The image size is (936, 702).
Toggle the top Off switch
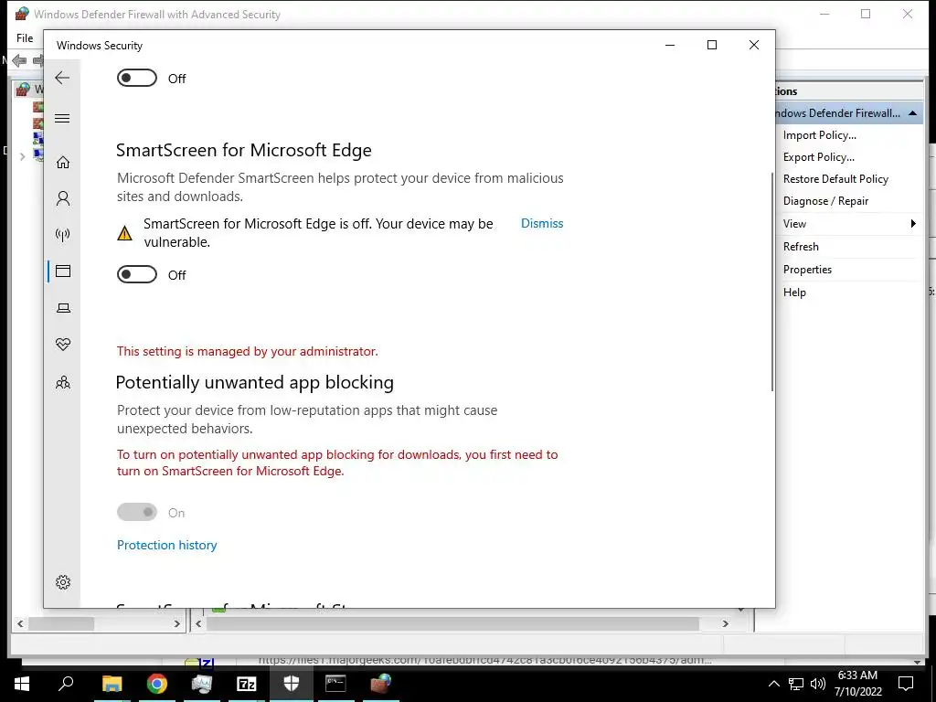(137, 79)
